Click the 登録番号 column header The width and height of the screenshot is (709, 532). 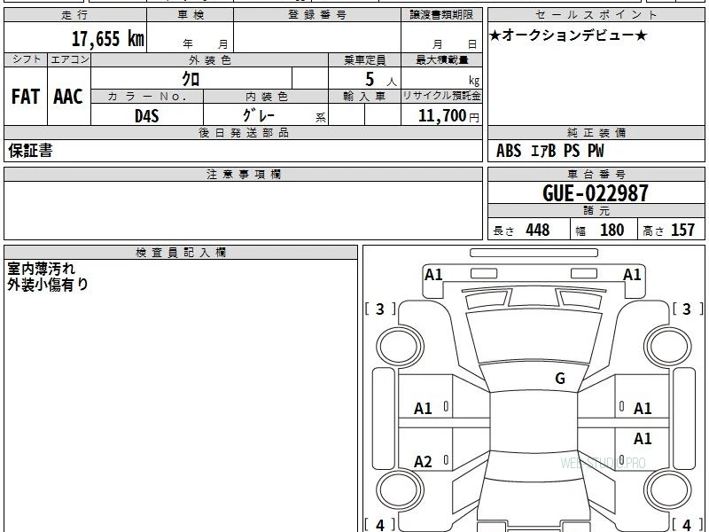click(317, 15)
